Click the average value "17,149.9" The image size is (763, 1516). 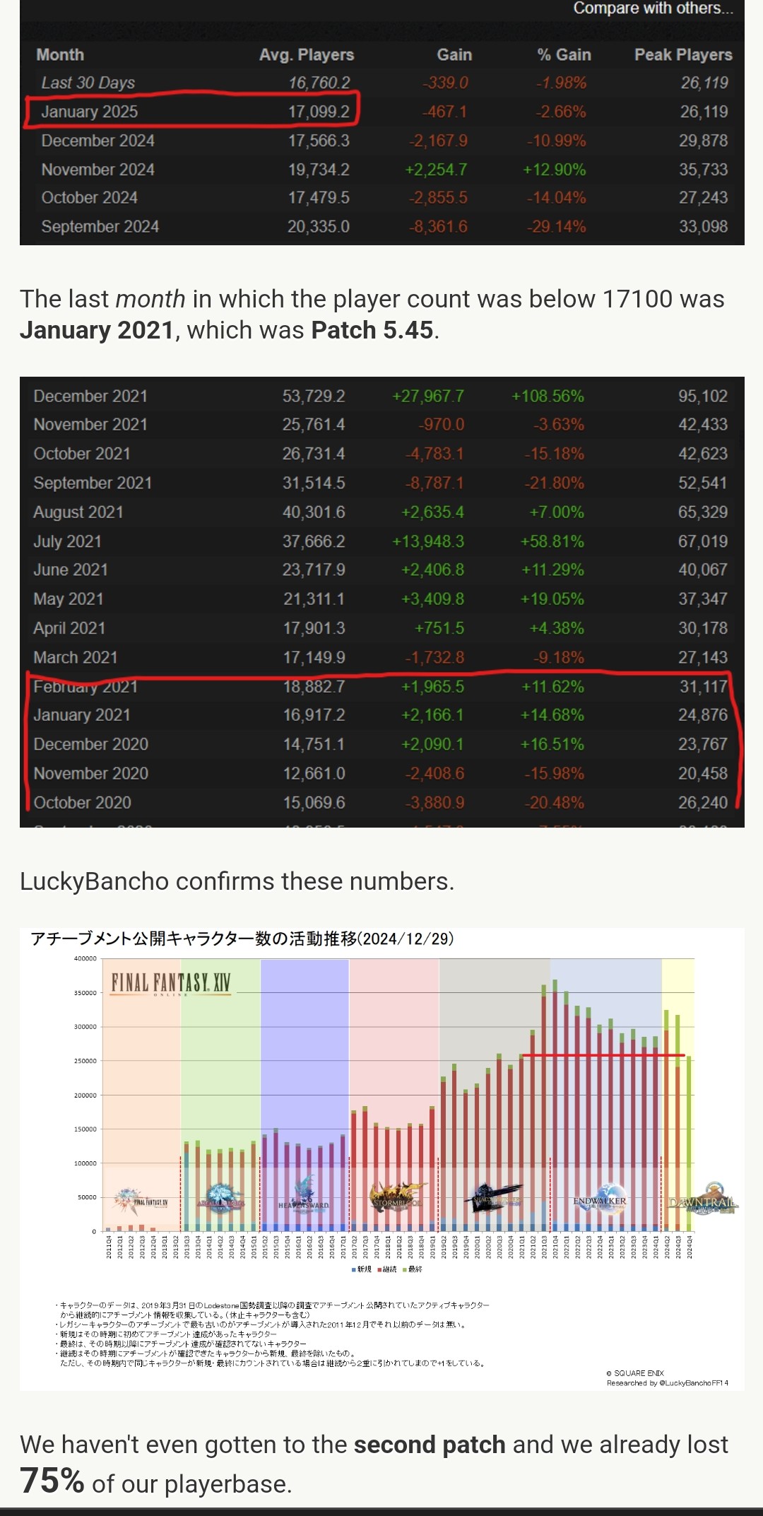tap(314, 658)
